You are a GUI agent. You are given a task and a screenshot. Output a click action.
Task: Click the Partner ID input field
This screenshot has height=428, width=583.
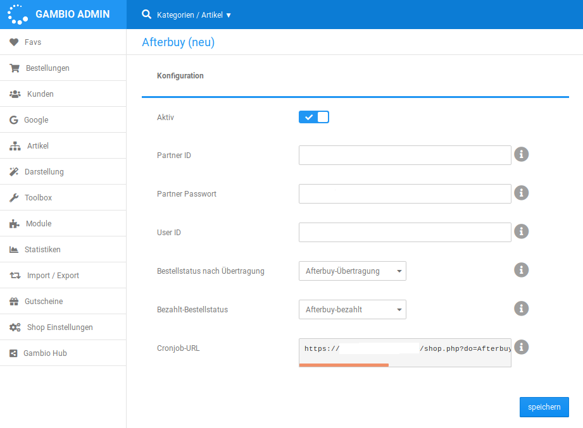tap(404, 156)
